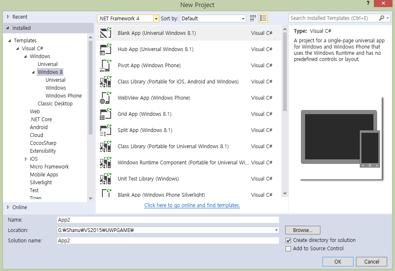Open the .NET Framework 4 version dropdown
The image size is (395, 271).
click(x=156, y=18)
